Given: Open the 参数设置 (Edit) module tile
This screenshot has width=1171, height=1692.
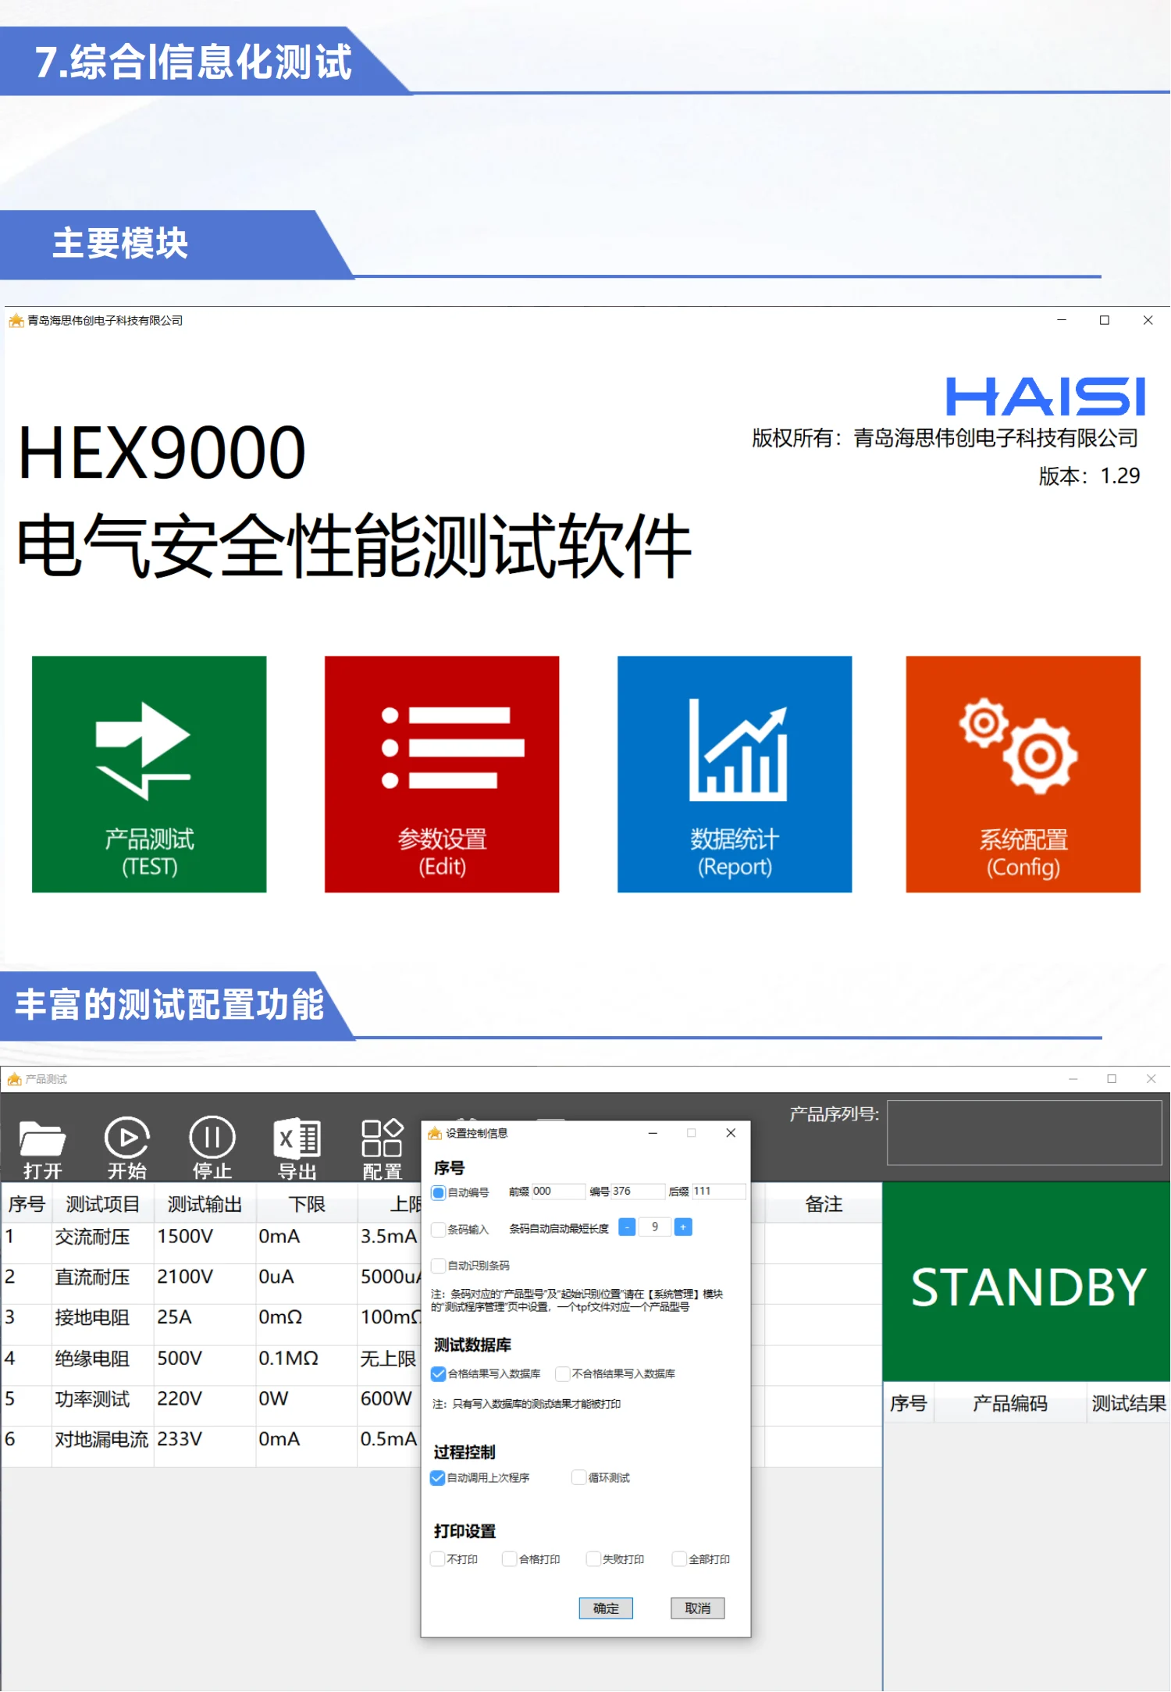Looking at the screenshot, I should tap(442, 773).
